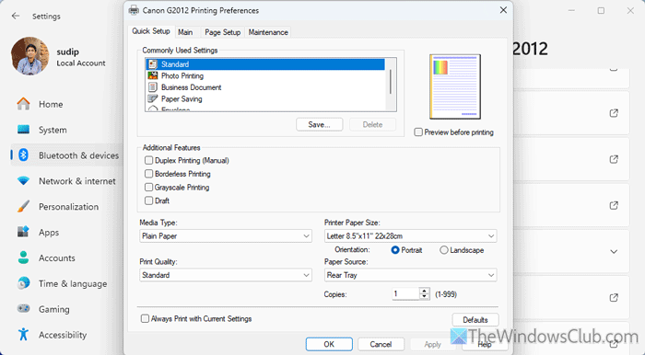Check Always Print with Current Settings
645x355 pixels.
(145, 318)
